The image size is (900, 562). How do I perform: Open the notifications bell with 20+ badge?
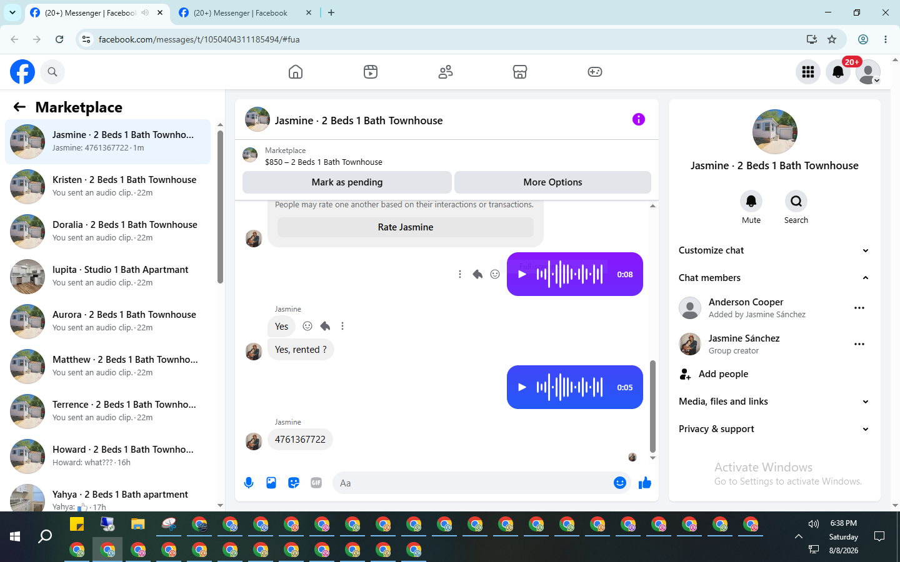click(x=838, y=72)
